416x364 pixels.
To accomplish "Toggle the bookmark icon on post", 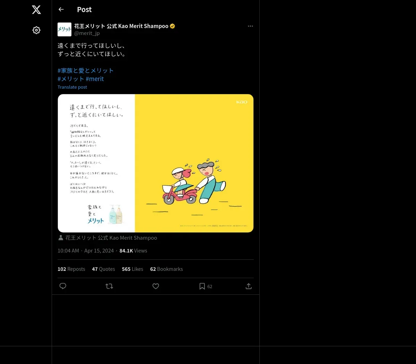I will tap(202, 286).
